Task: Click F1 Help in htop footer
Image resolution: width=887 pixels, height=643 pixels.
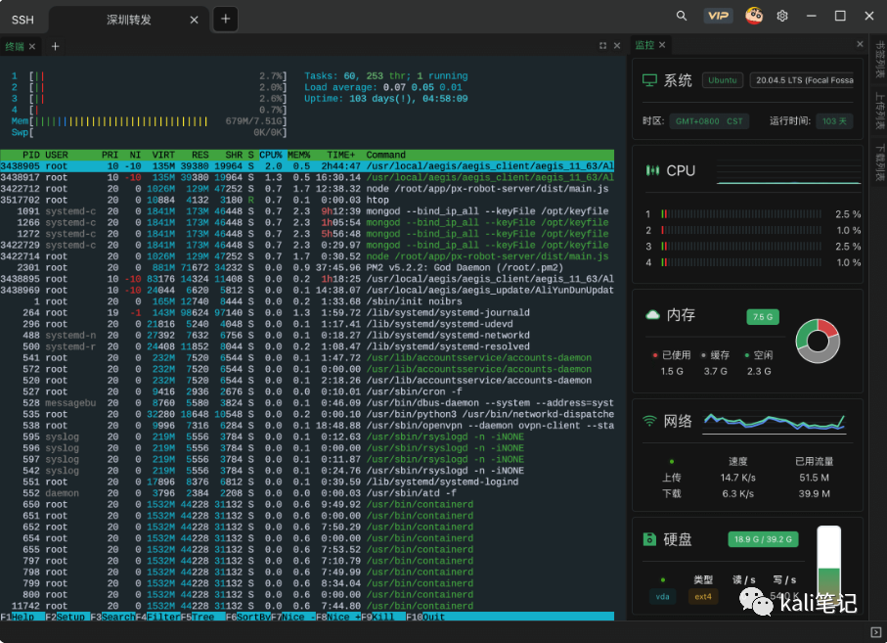Action: [22, 617]
